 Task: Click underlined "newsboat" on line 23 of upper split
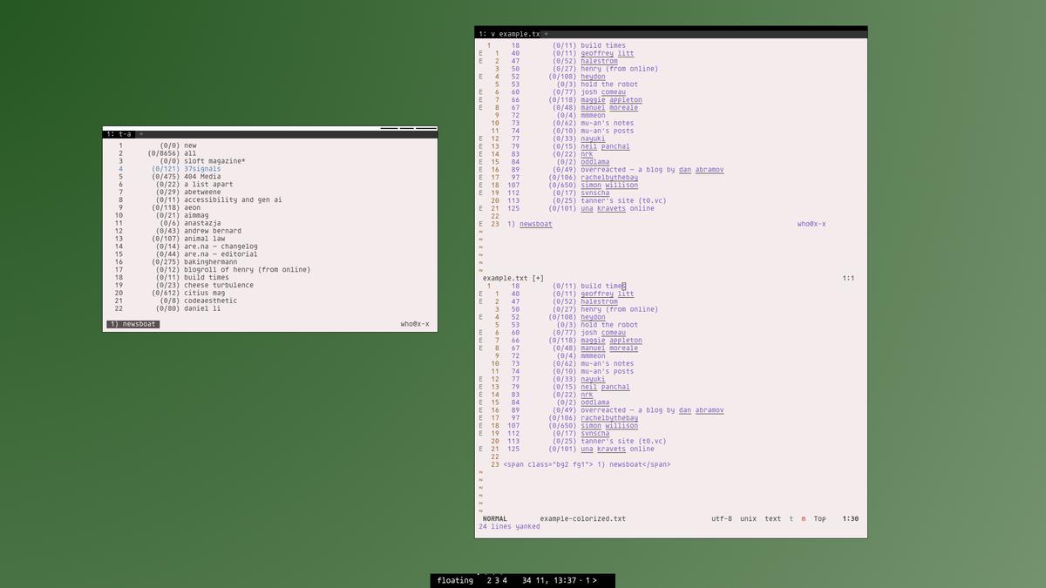536,224
